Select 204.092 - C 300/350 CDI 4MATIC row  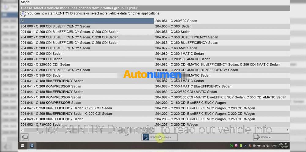pos(222,97)
